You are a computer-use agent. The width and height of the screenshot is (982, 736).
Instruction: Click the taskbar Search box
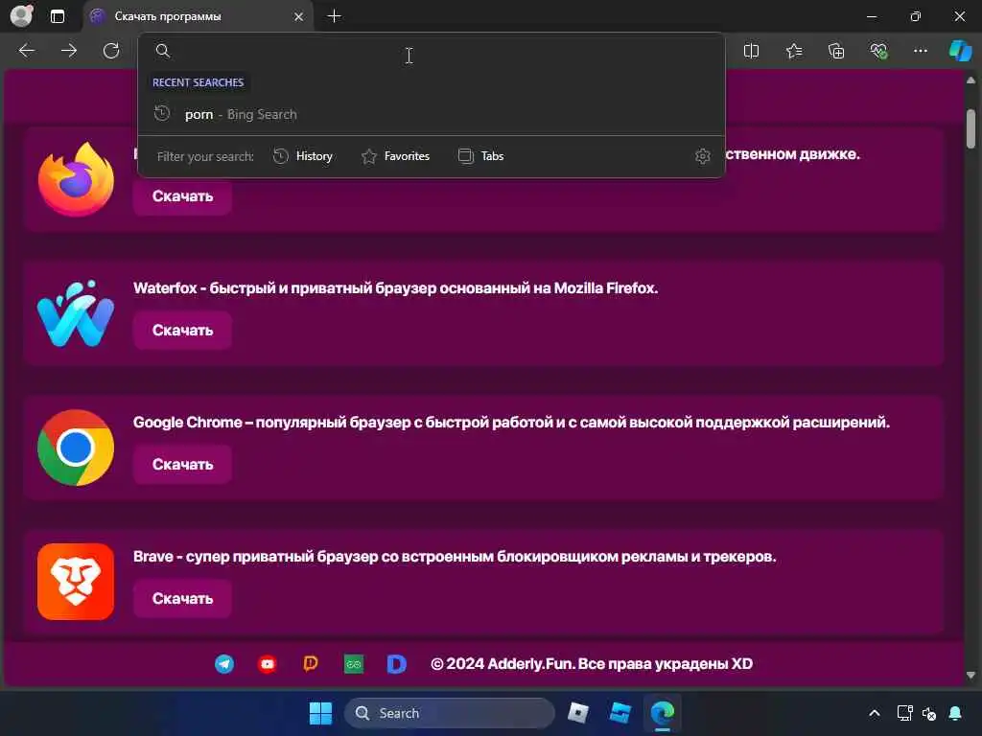pyautogui.click(x=449, y=713)
